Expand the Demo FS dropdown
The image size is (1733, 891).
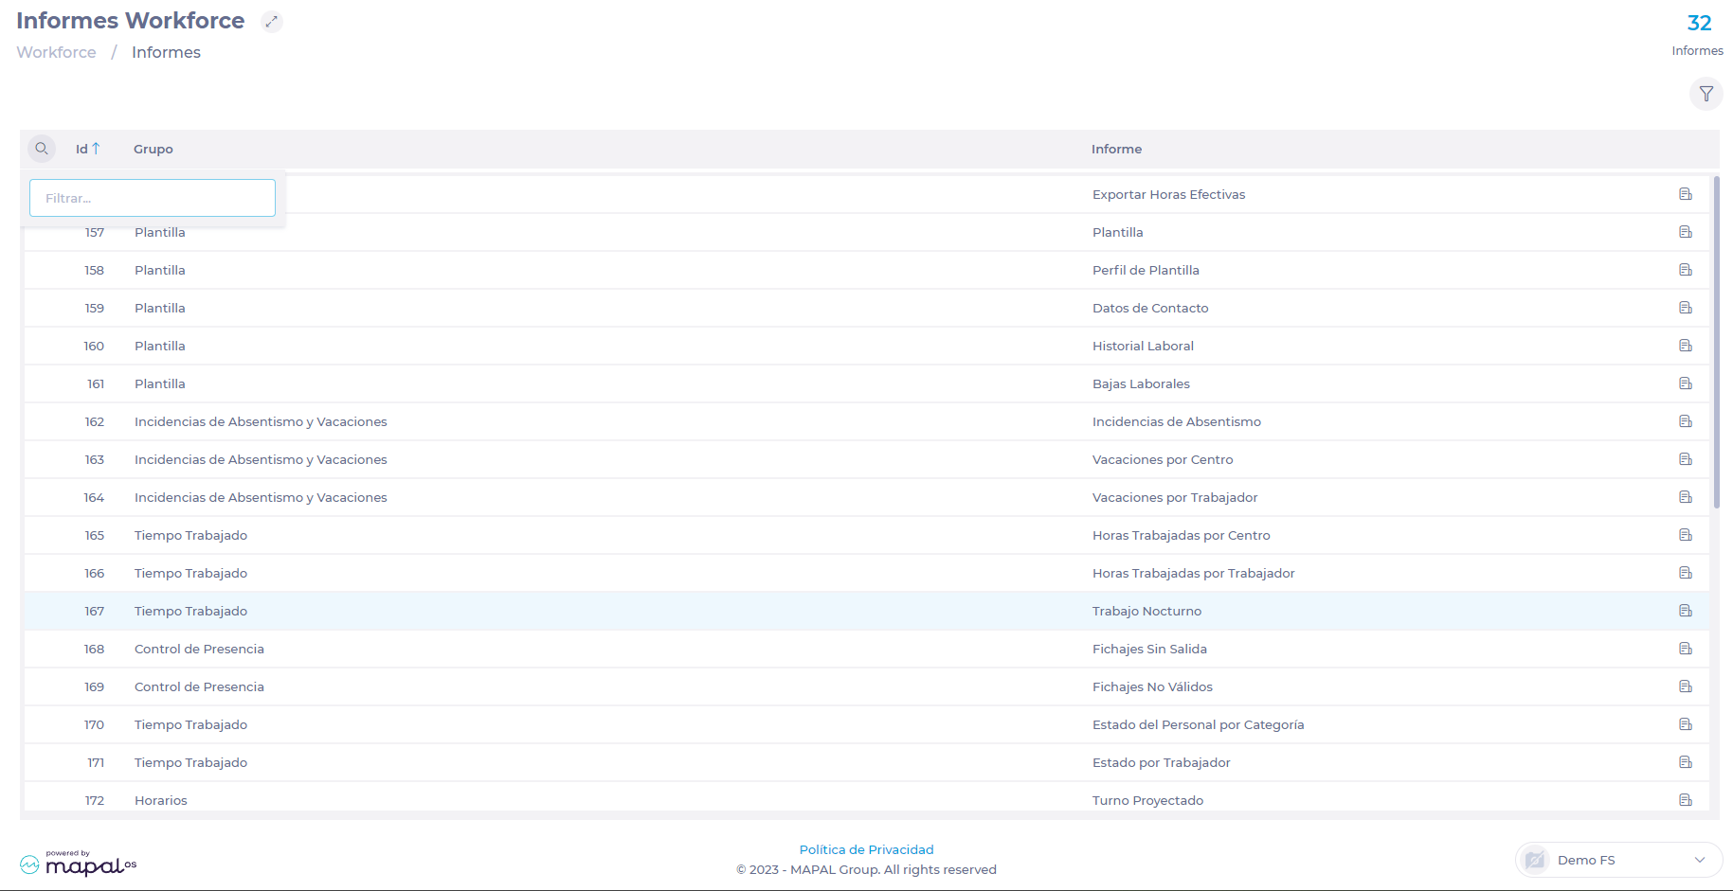tap(1699, 860)
